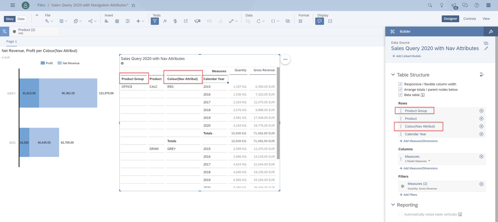Insert an input control icon
The width and height of the screenshot is (498, 222).
pos(127,21)
